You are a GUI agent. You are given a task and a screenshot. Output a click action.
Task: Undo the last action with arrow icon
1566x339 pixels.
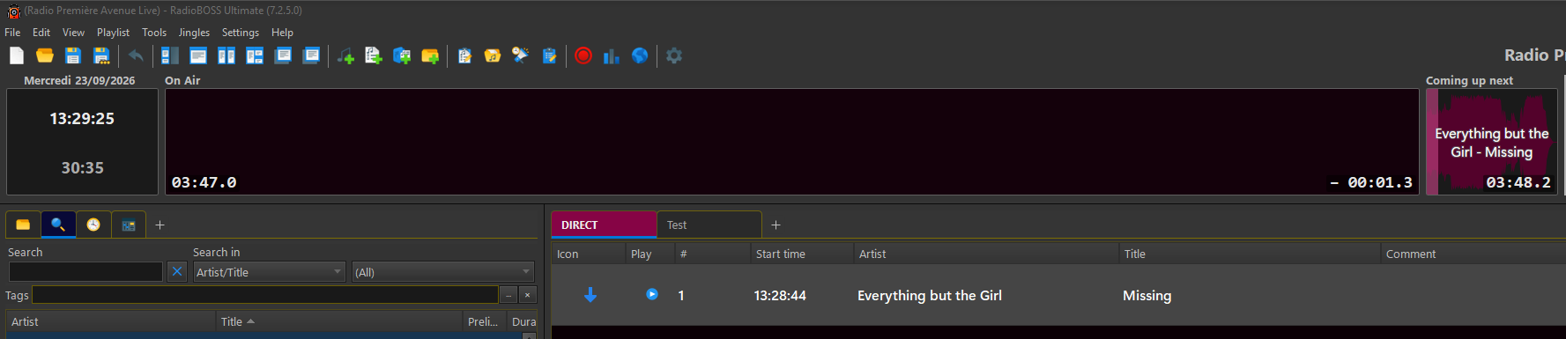[136, 55]
